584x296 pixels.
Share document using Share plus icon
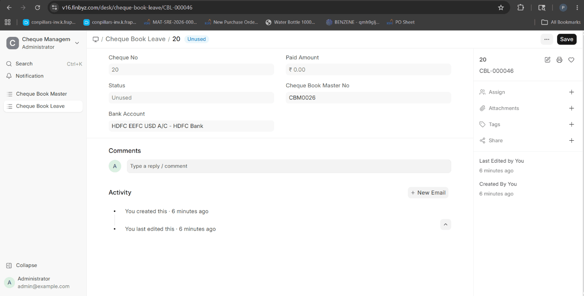tap(572, 140)
